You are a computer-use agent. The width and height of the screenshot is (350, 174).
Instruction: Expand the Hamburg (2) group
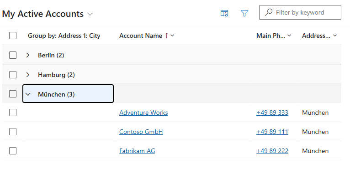(x=28, y=75)
